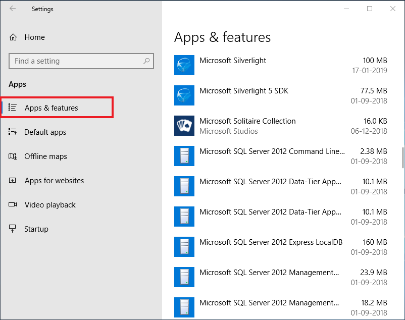Click SQL Server 2012 Command Line icon

(184, 156)
